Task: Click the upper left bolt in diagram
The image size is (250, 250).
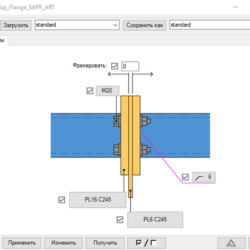Action: (117, 121)
